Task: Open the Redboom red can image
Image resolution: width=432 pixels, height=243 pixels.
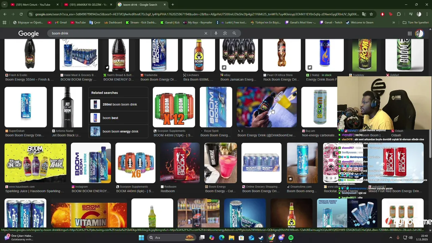Action: (x=180, y=163)
